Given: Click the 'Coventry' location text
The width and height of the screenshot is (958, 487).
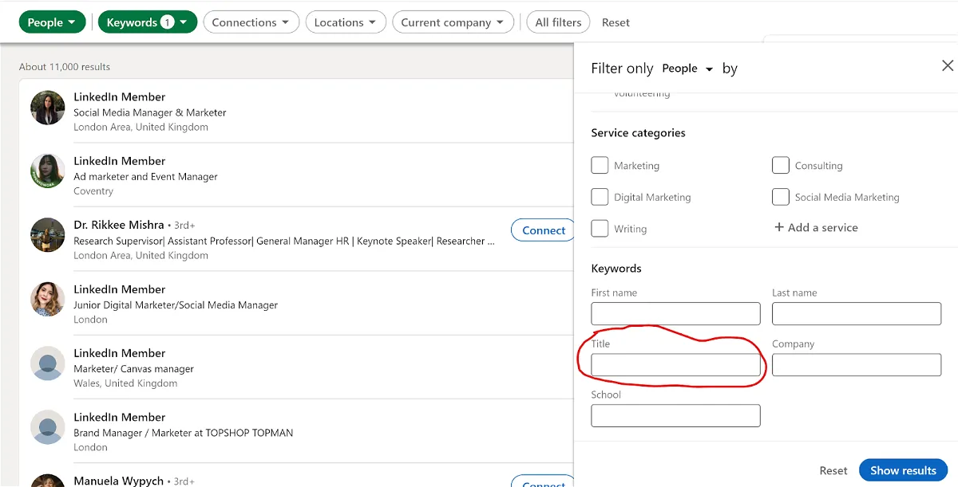Looking at the screenshot, I should (x=93, y=191).
